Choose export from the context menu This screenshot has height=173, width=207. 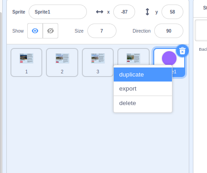point(143,89)
